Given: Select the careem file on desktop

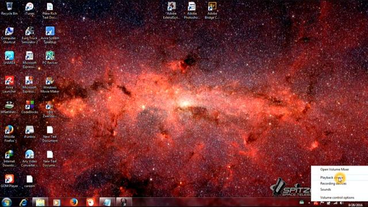Looking at the screenshot, I should pos(29,181).
